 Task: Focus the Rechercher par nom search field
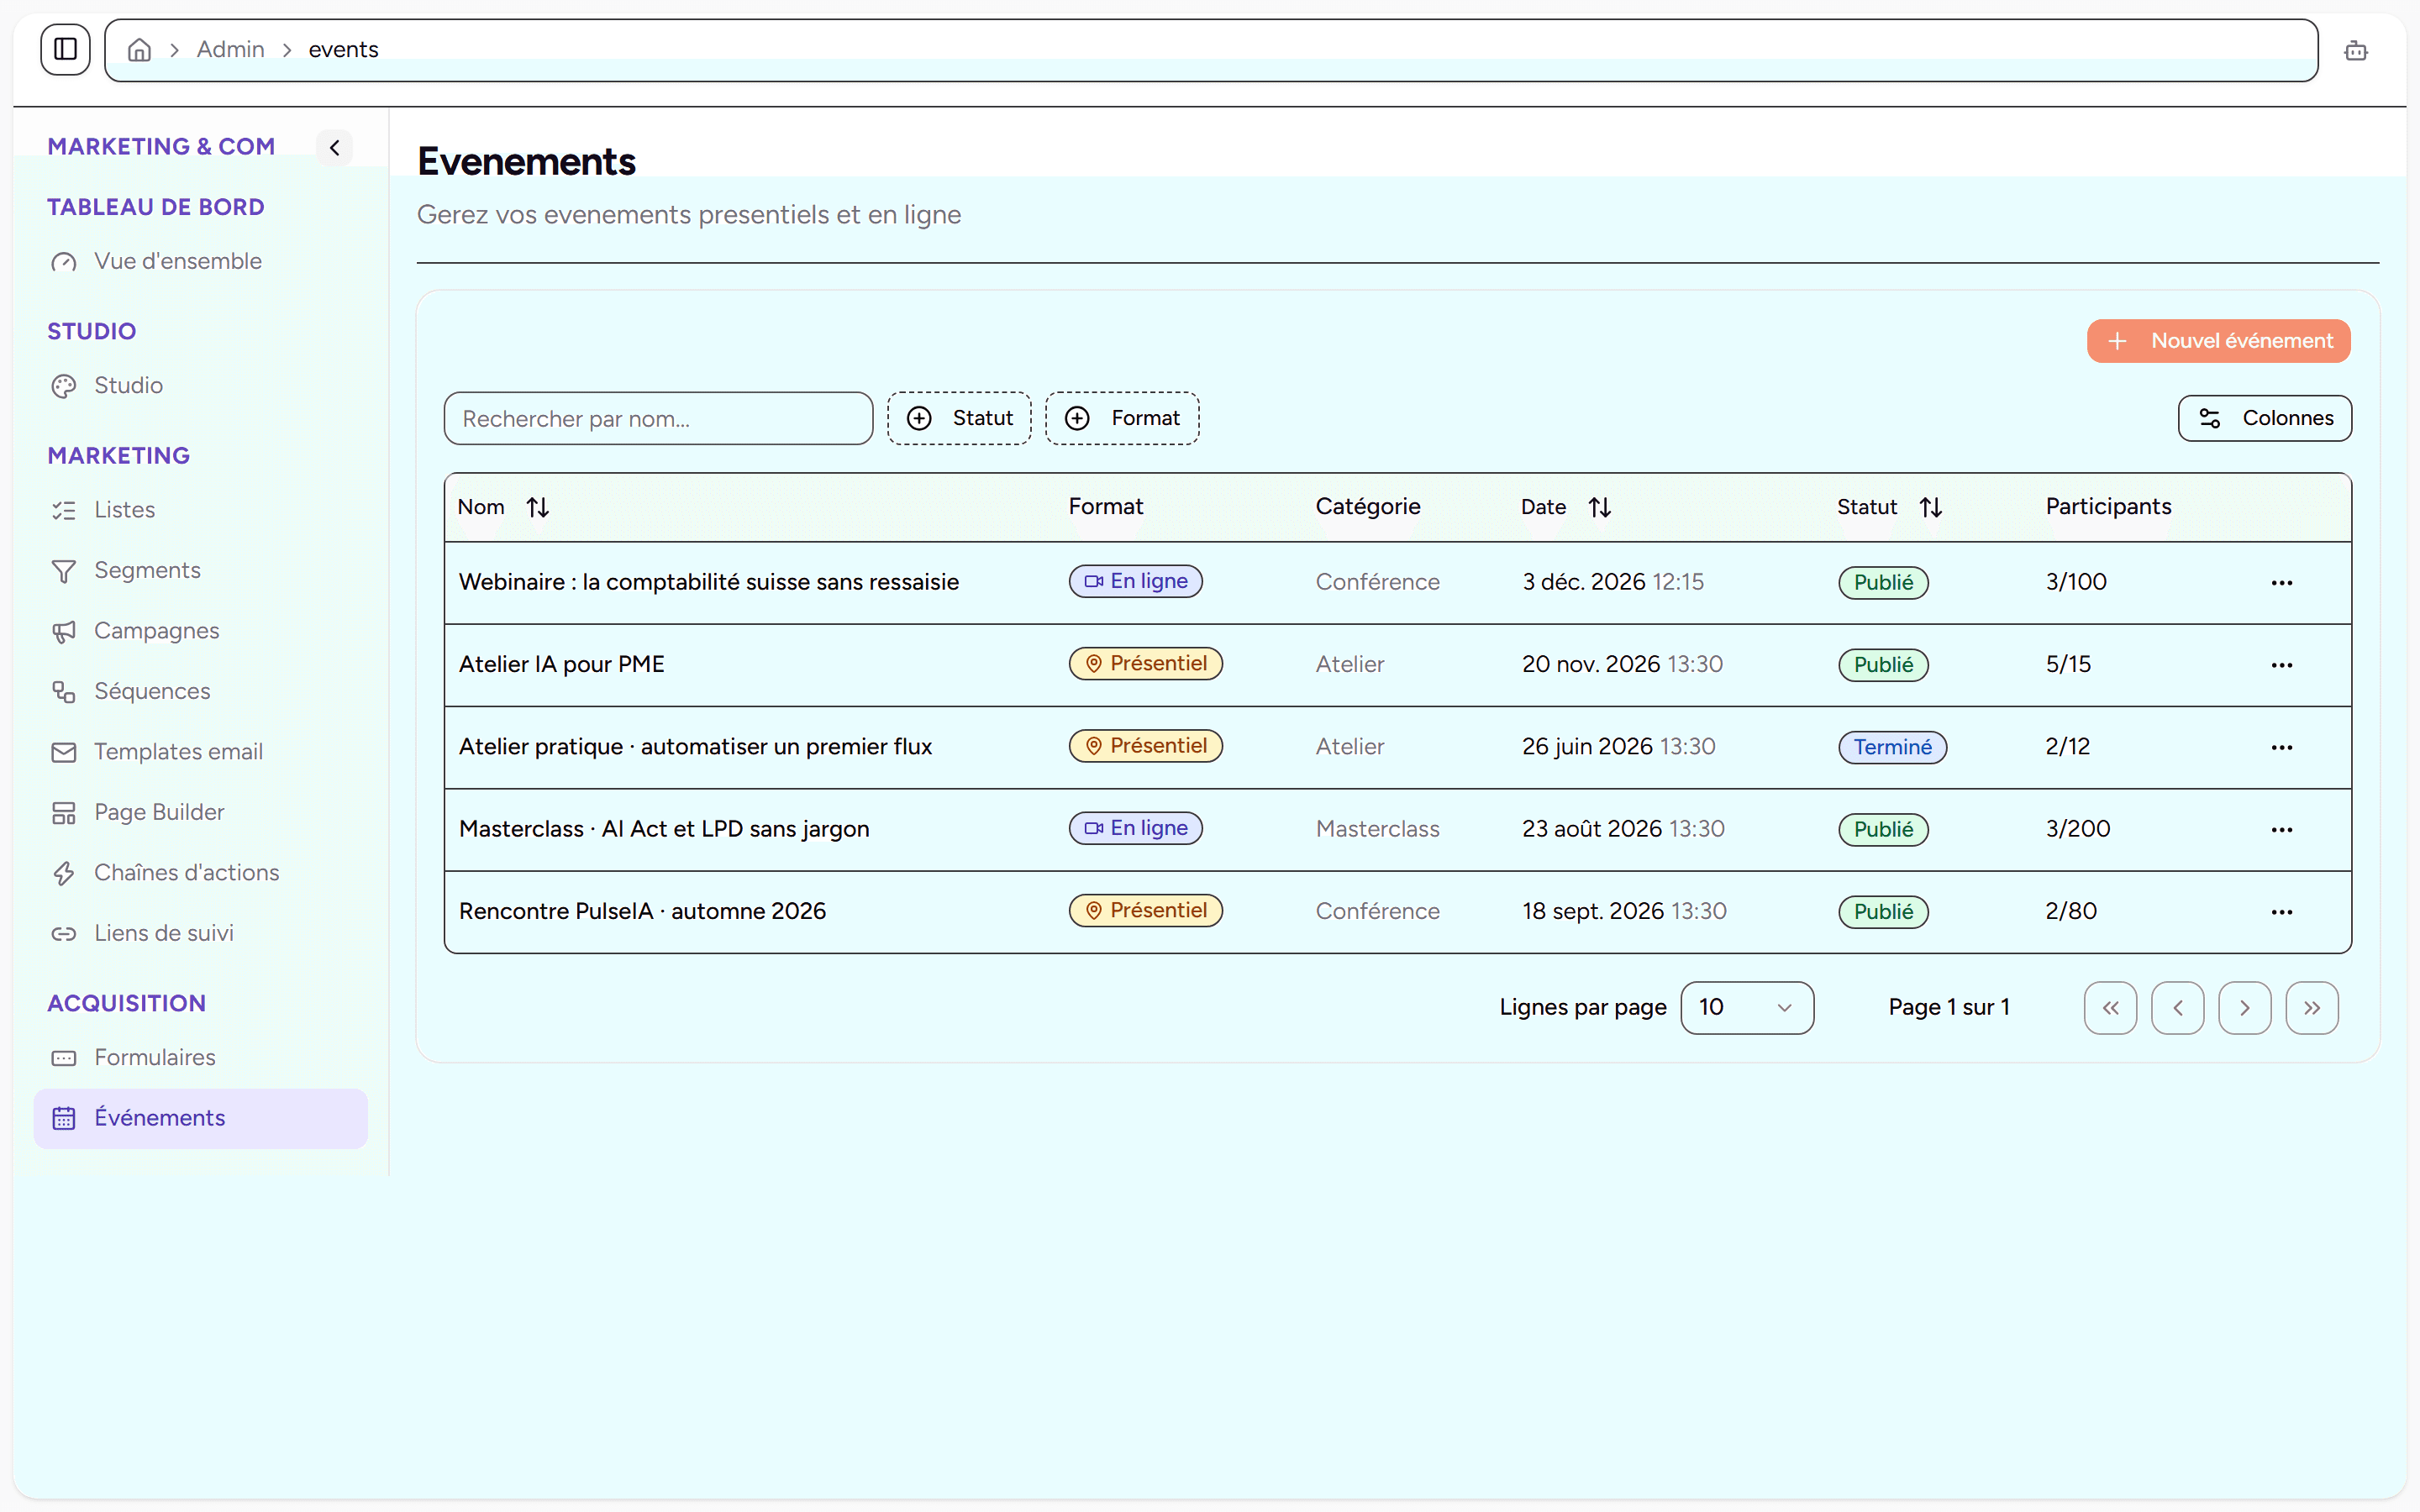[x=658, y=418]
